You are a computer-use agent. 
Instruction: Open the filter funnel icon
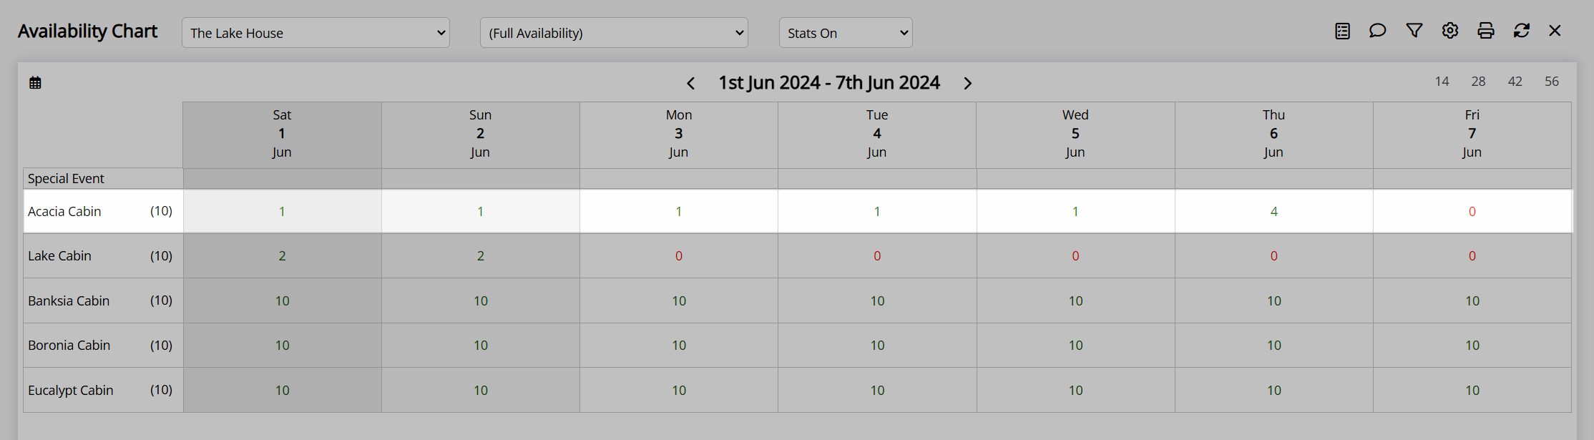pos(1414,31)
